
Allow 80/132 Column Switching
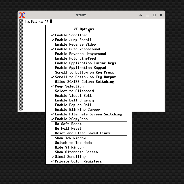tap(89, 82)
